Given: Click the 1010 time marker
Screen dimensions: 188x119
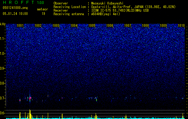Looking at the screenshot, I should click(x=181, y=25).
